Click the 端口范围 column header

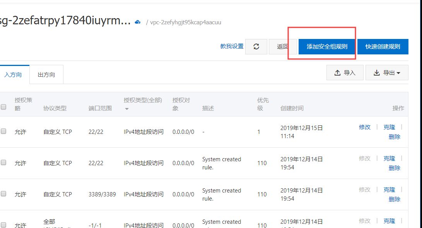tap(100, 108)
